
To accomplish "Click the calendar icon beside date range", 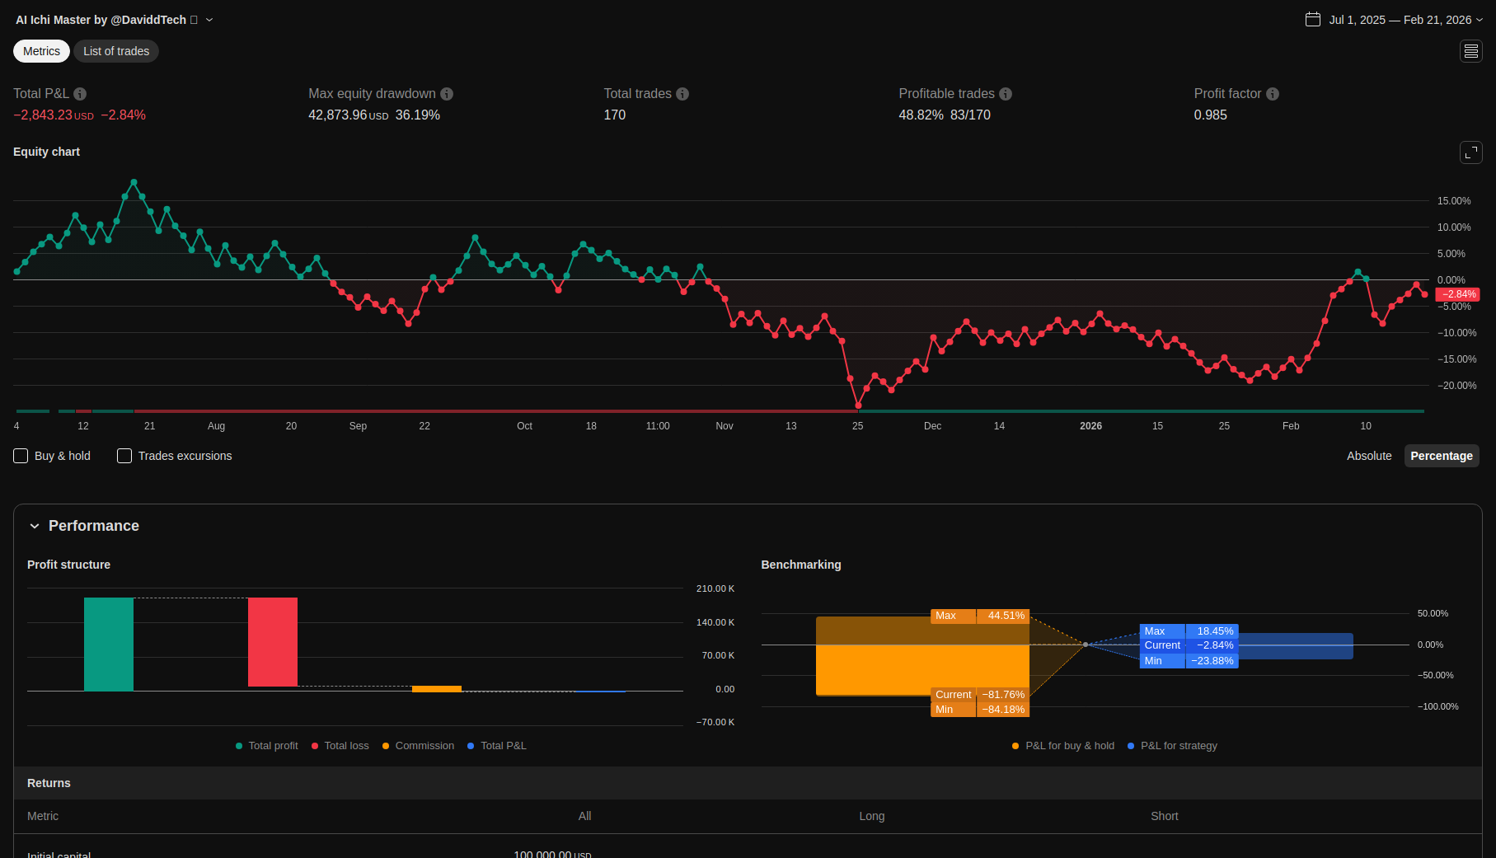I will pos(1313,20).
